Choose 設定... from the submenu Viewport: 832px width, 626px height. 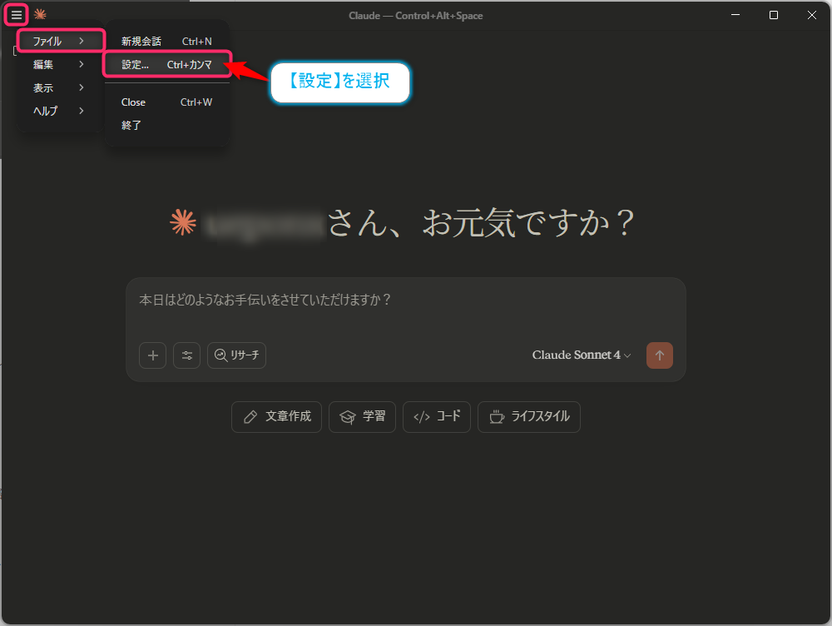point(166,64)
